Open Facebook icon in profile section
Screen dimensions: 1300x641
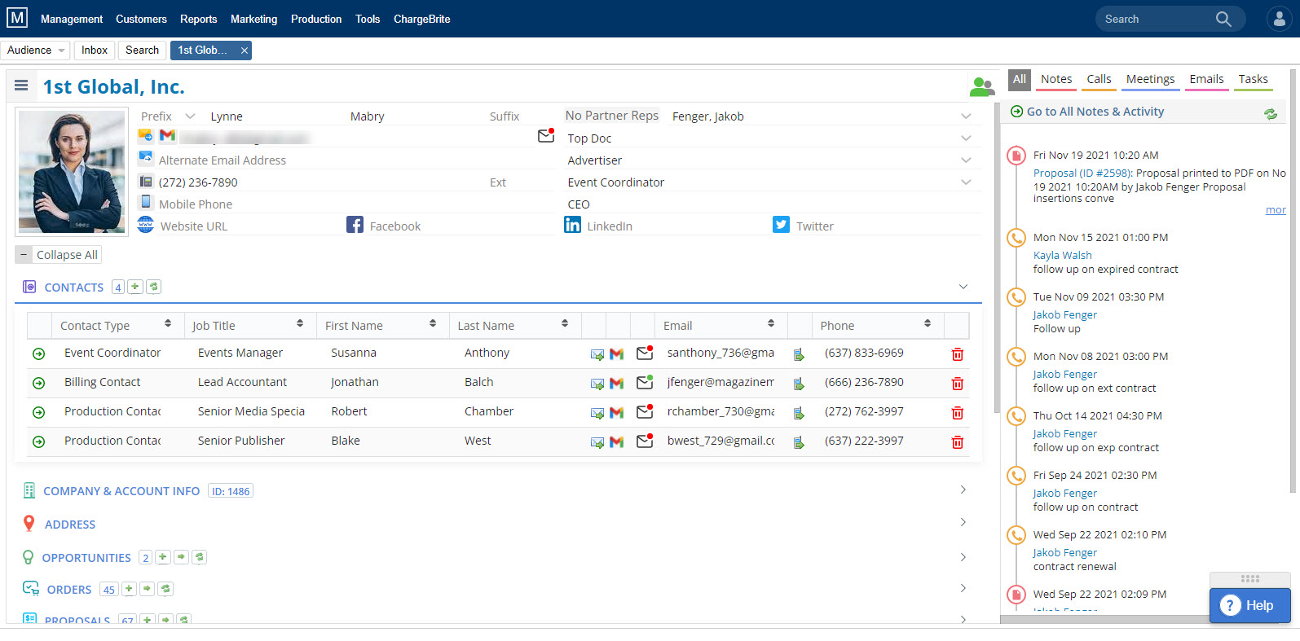click(x=355, y=225)
